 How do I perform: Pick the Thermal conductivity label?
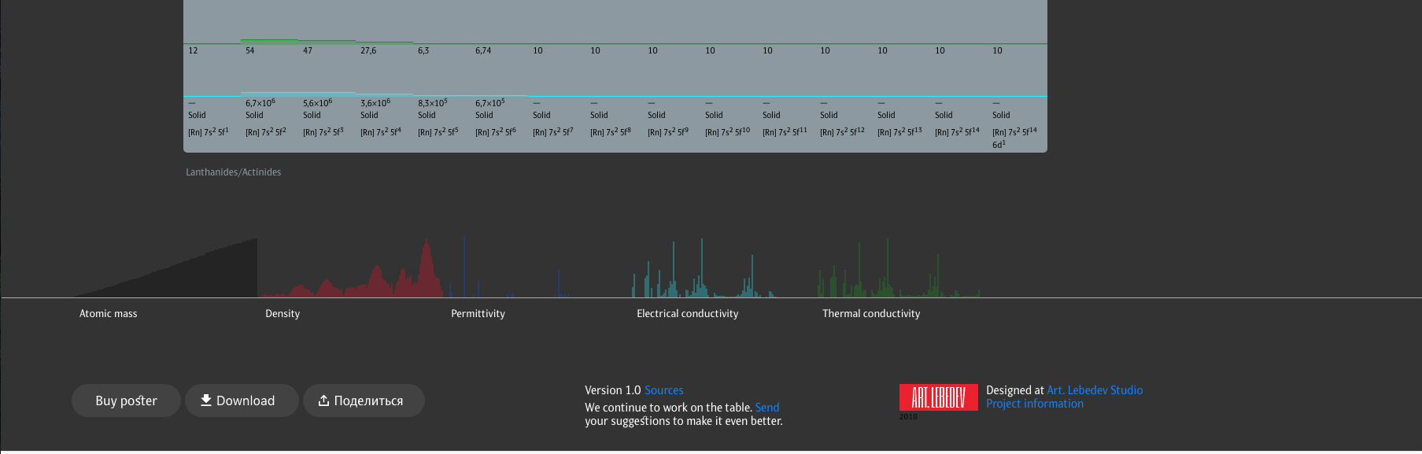(871, 314)
